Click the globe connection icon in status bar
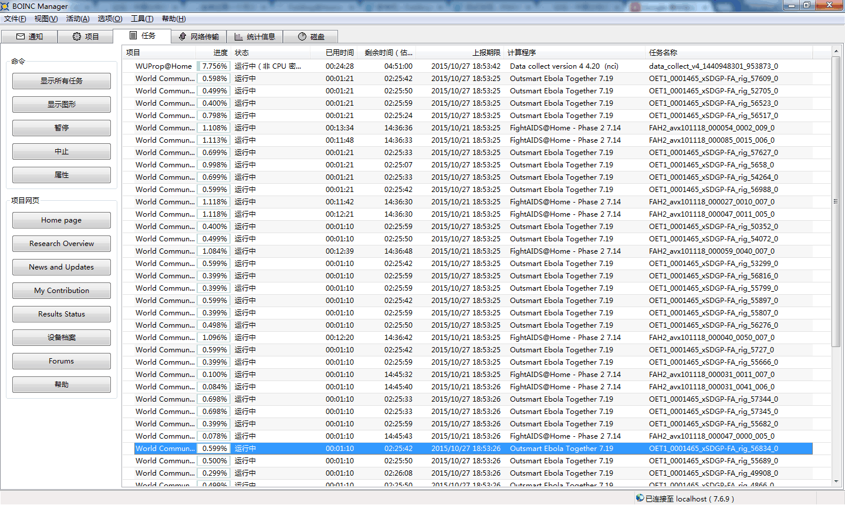The image size is (845, 505). click(x=640, y=498)
